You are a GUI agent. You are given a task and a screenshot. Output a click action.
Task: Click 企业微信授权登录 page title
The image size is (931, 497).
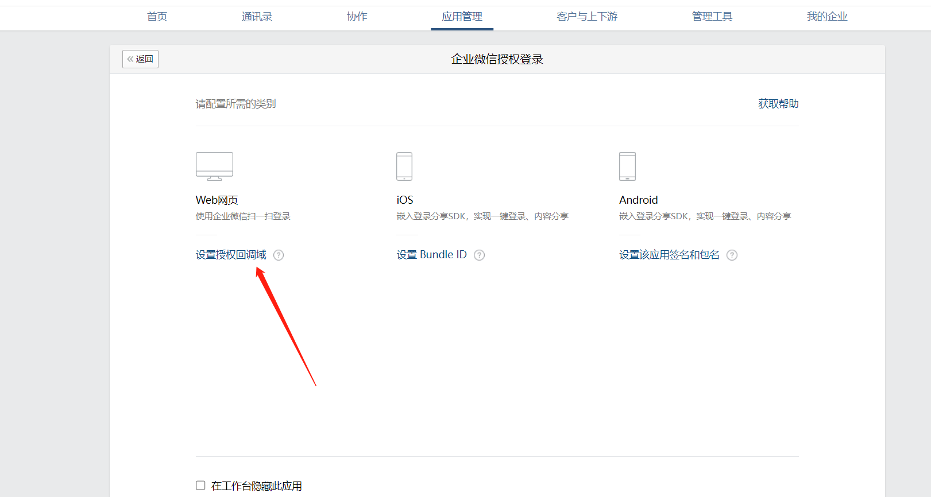click(497, 59)
